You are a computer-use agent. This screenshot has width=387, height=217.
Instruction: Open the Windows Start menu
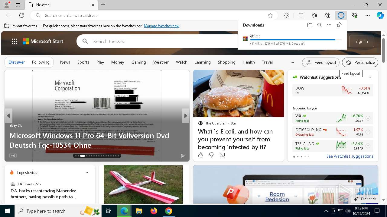point(7,211)
